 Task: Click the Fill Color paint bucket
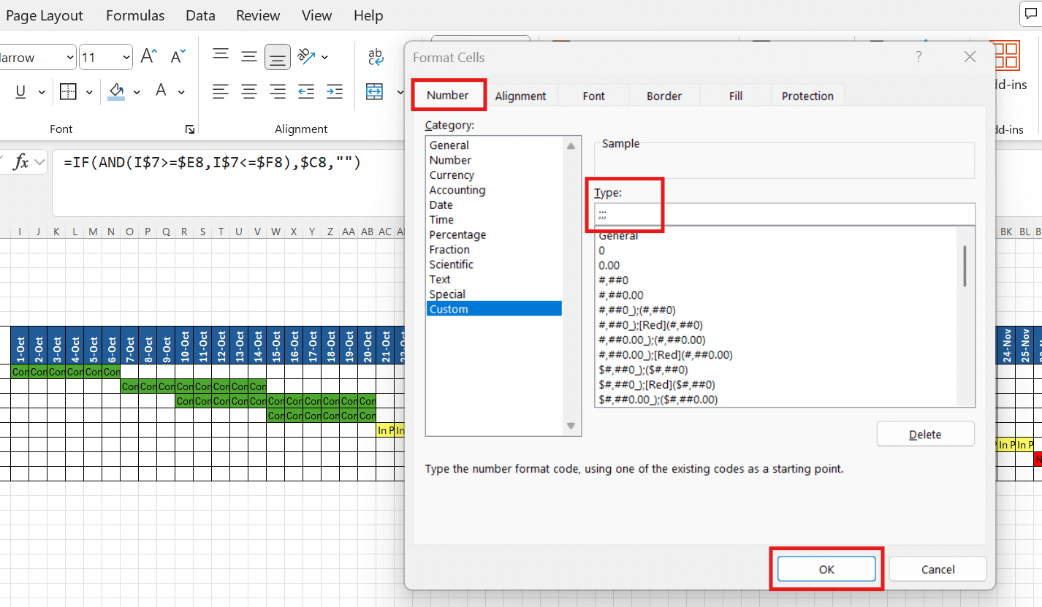point(116,91)
